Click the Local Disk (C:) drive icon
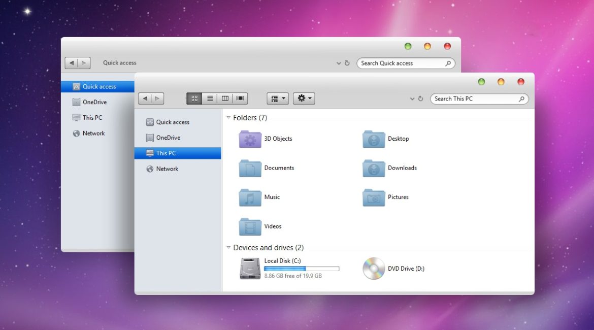 click(x=250, y=269)
